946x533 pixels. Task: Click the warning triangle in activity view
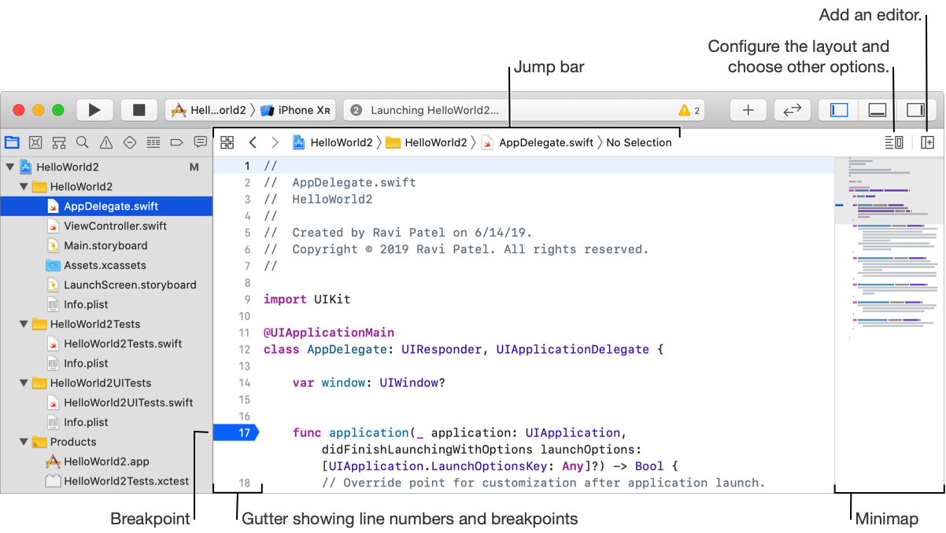pos(684,110)
